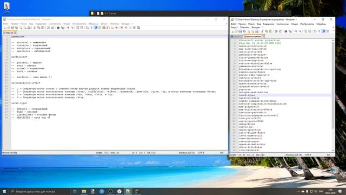Viewport: 346px width, 195px height.
Task: Click Replace icon in server.properties window toolbar
Action: pyautogui.click(x=290, y=31)
